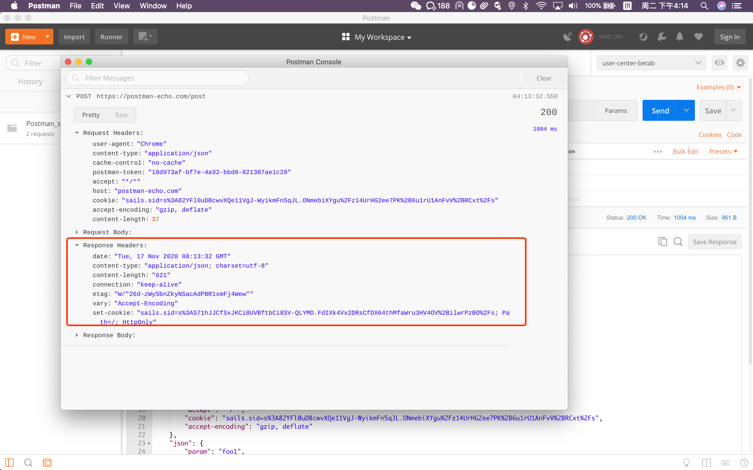The width and height of the screenshot is (753, 470).
Task: Click the New request plus icon button
Action: pos(23,37)
